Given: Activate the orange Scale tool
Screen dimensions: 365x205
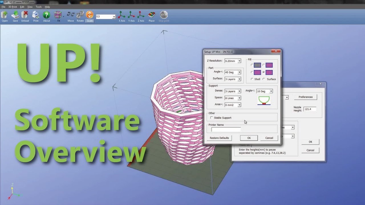Looking at the screenshot, I should pos(90,15).
